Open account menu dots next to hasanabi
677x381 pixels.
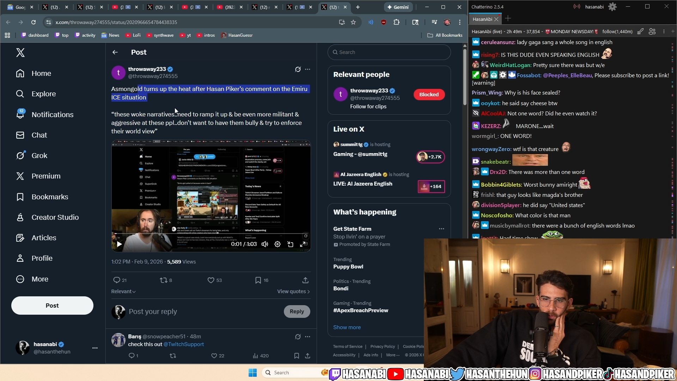[95, 348]
